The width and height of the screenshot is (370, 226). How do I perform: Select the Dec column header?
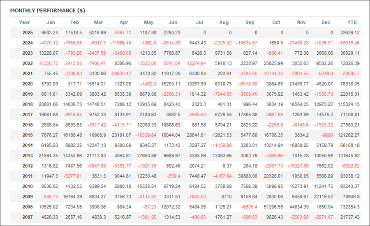click(326, 22)
